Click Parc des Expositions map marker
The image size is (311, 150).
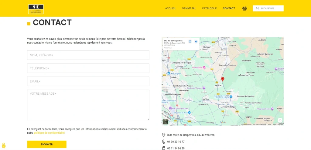tap(170, 108)
